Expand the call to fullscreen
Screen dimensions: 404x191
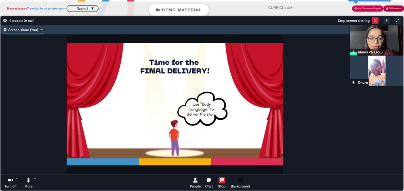click(x=398, y=21)
